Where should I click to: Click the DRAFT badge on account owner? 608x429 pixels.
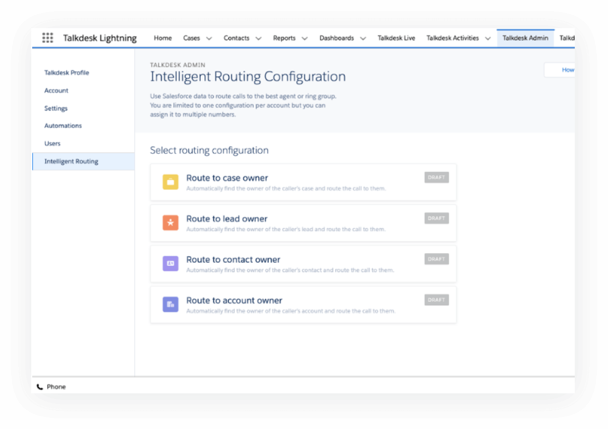click(436, 299)
